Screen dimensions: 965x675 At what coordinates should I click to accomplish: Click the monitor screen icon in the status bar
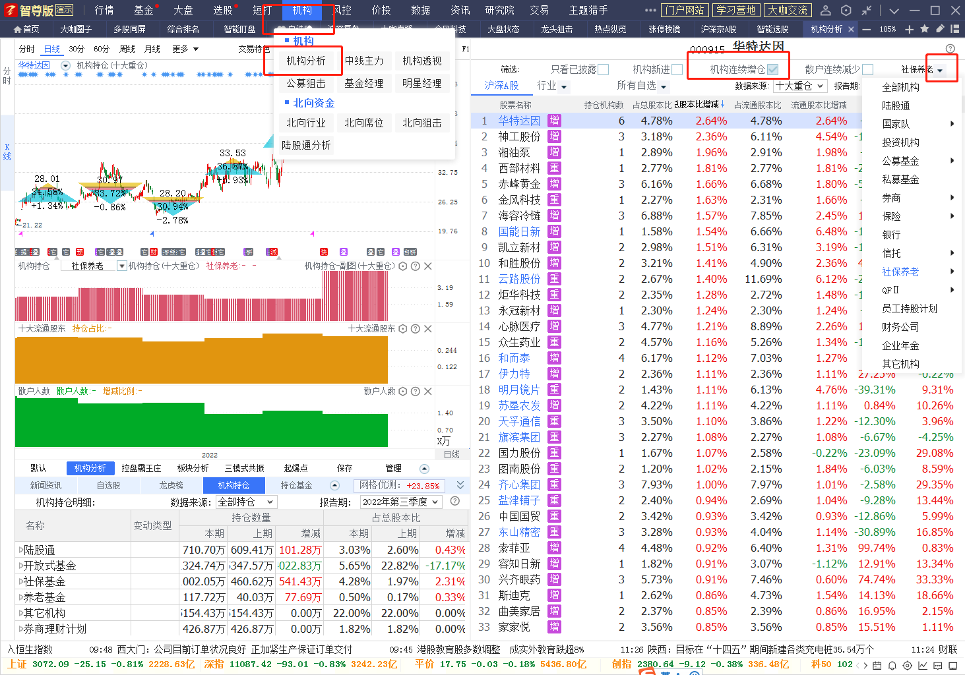point(954,666)
